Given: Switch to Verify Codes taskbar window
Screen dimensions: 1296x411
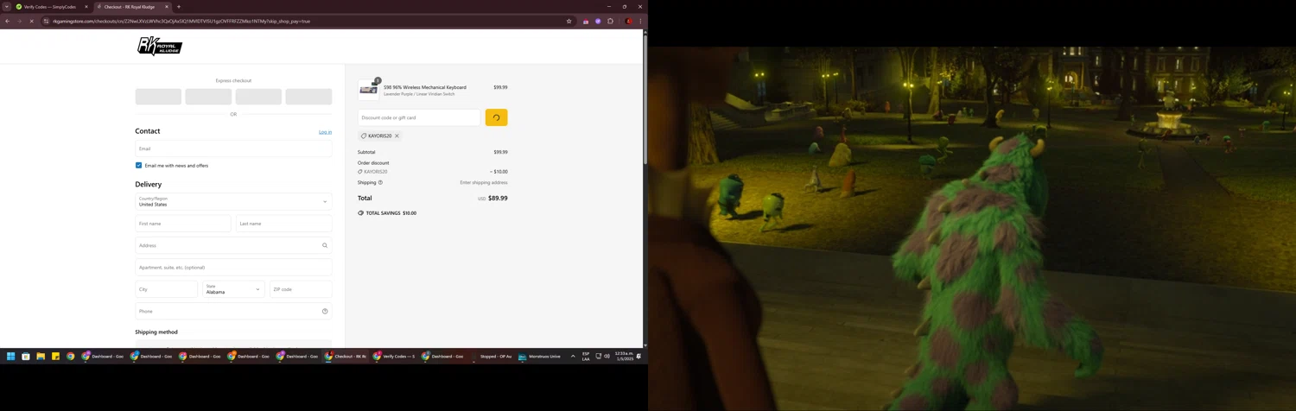Looking at the screenshot, I should tap(394, 356).
